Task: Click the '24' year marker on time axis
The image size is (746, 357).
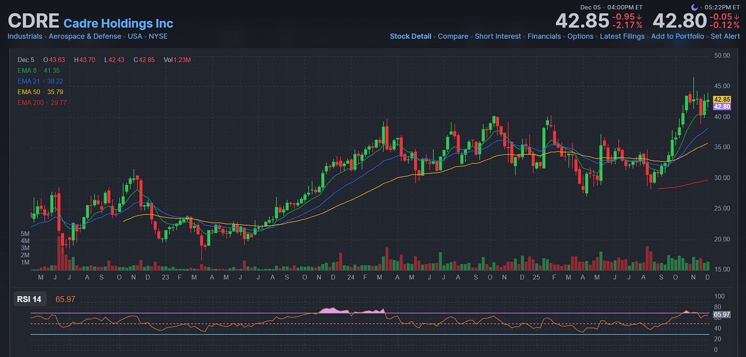Action: [x=350, y=277]
